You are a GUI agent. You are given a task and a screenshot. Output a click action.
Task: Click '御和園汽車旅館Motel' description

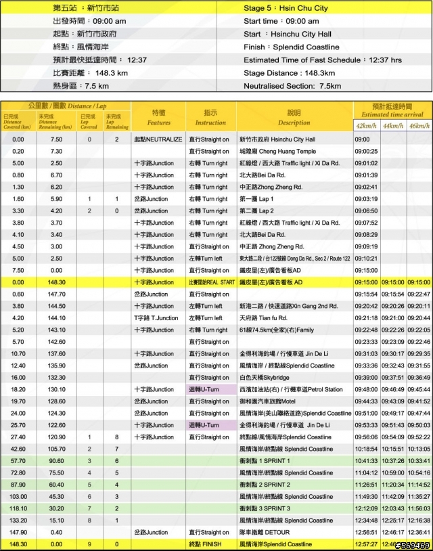[x=267, y=401]
